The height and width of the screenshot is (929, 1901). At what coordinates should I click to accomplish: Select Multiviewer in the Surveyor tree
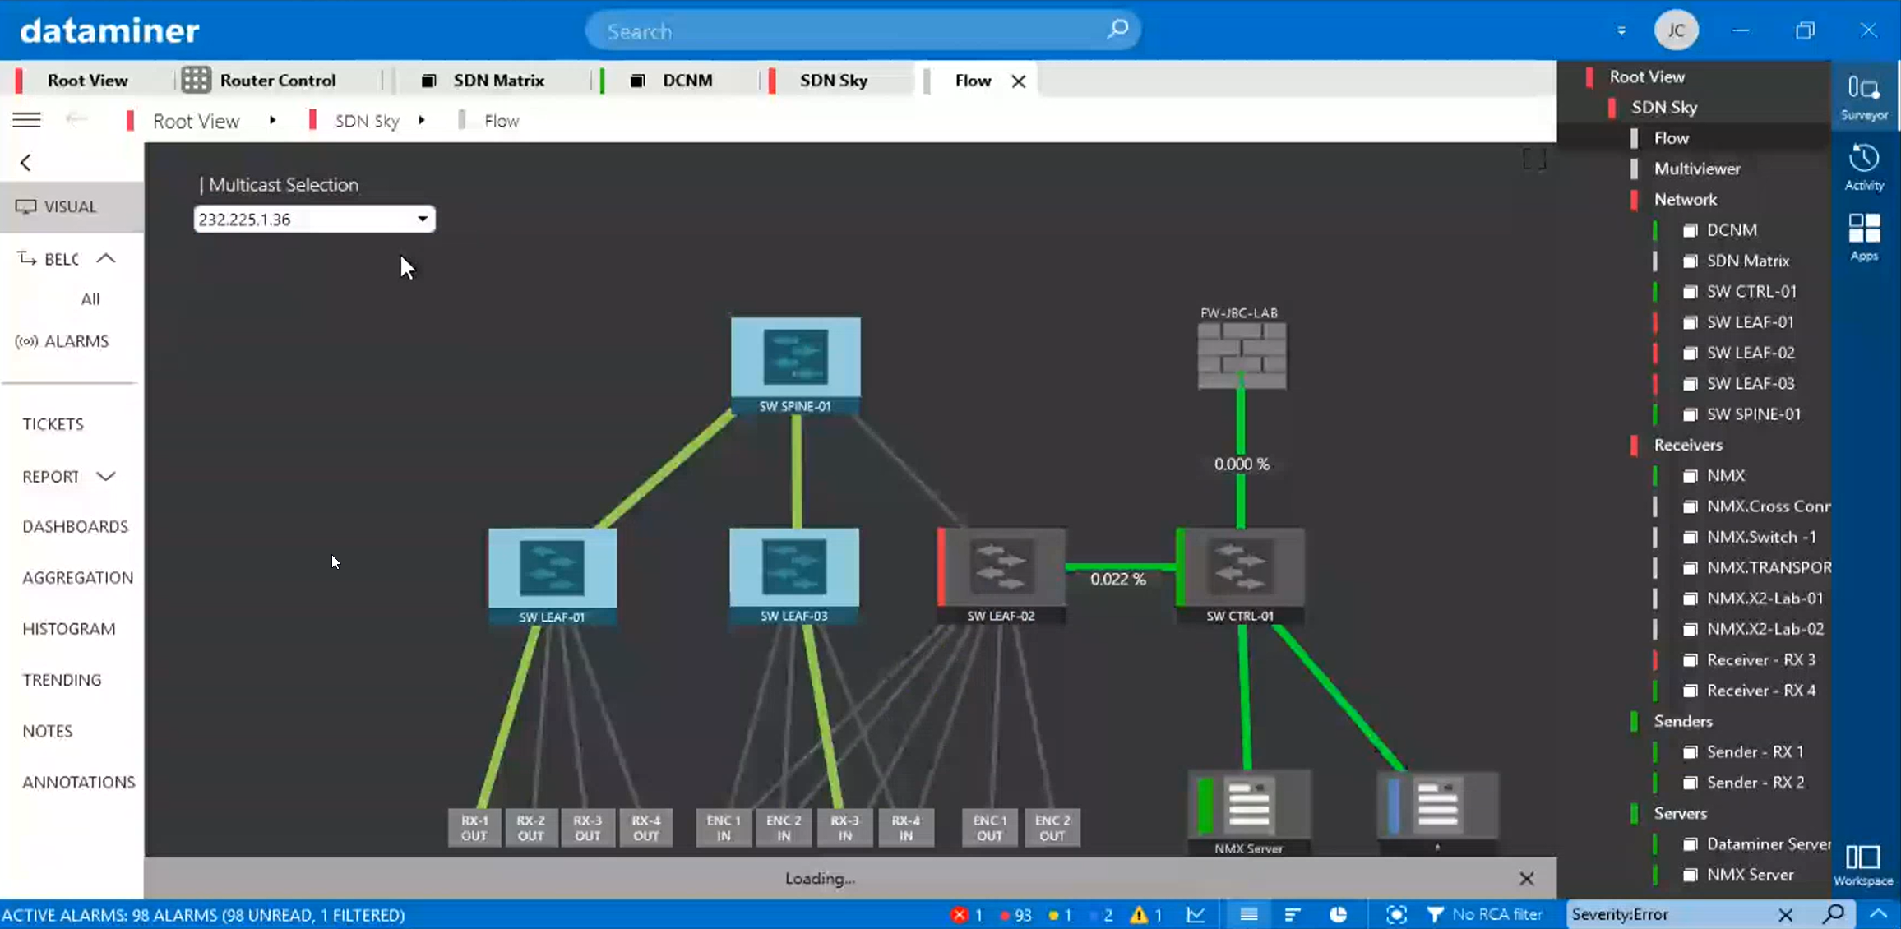[1697, 169]
